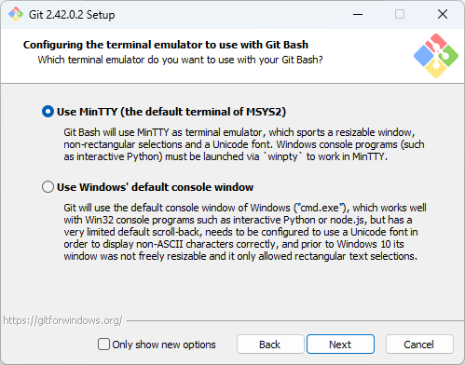Screen dimensions: 465x365
Task: Continue installation with the Next button
Action: (340, 345)
